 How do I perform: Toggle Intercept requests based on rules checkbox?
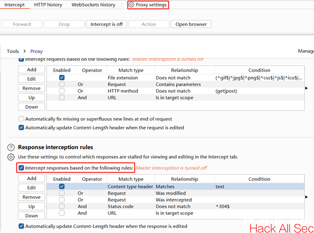21,59
